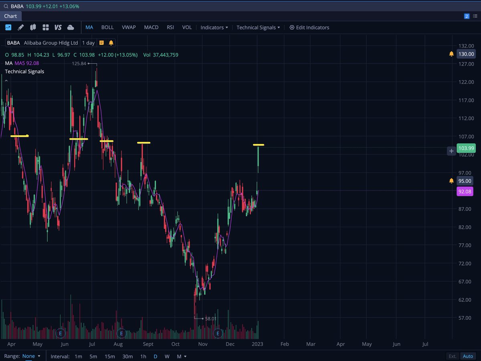The width and height of the screenshot is (481, 361).
Task: Open the M interval dropdown
Action: coord(182,356)
